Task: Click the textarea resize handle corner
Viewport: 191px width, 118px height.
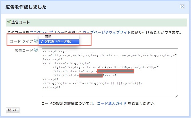Action: pyautogui.click(x=177, y=97)
